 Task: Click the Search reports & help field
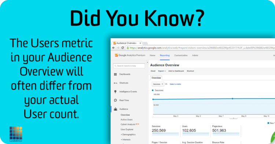pyautogui.click(x=129, y=66)
